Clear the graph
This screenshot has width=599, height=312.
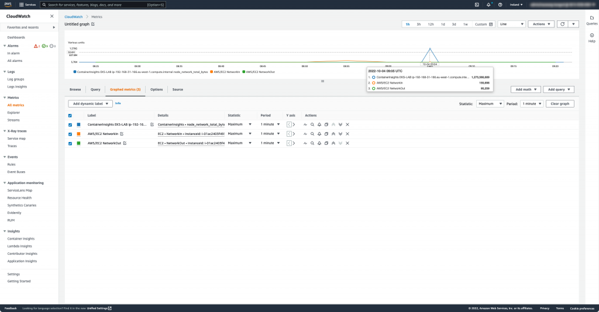(x=560, y=104)
